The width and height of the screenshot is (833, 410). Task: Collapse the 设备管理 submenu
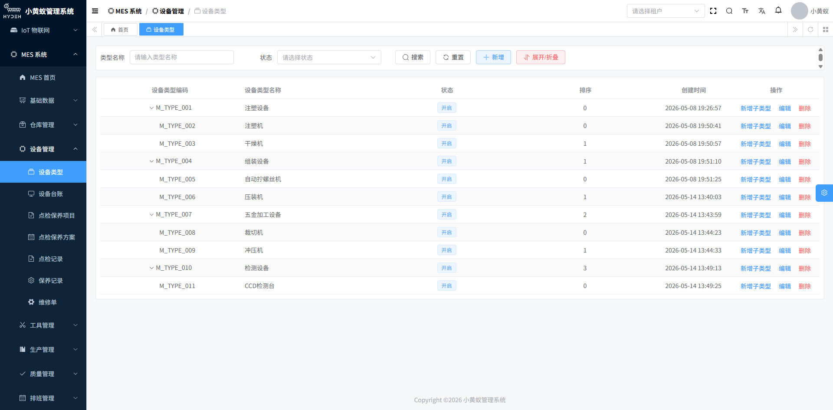[43, 149]
